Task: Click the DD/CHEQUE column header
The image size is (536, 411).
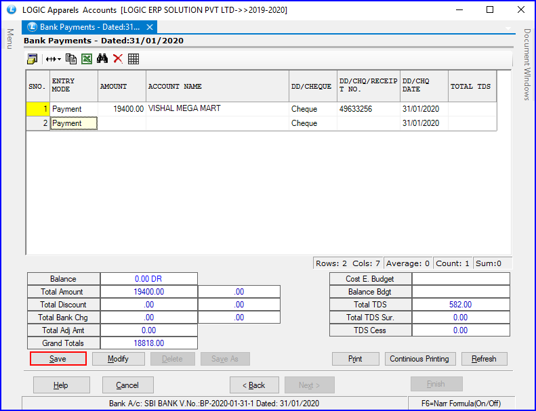Action: tap(313, 86)
